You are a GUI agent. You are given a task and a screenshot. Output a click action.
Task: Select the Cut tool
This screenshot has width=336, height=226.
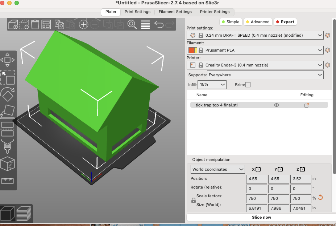click(x=8, y=129)
